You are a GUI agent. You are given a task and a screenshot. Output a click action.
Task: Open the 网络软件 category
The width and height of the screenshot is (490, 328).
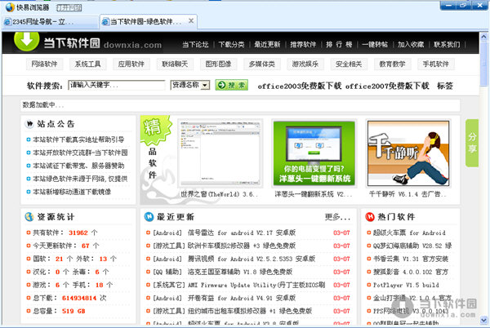[x=44, y=64]
